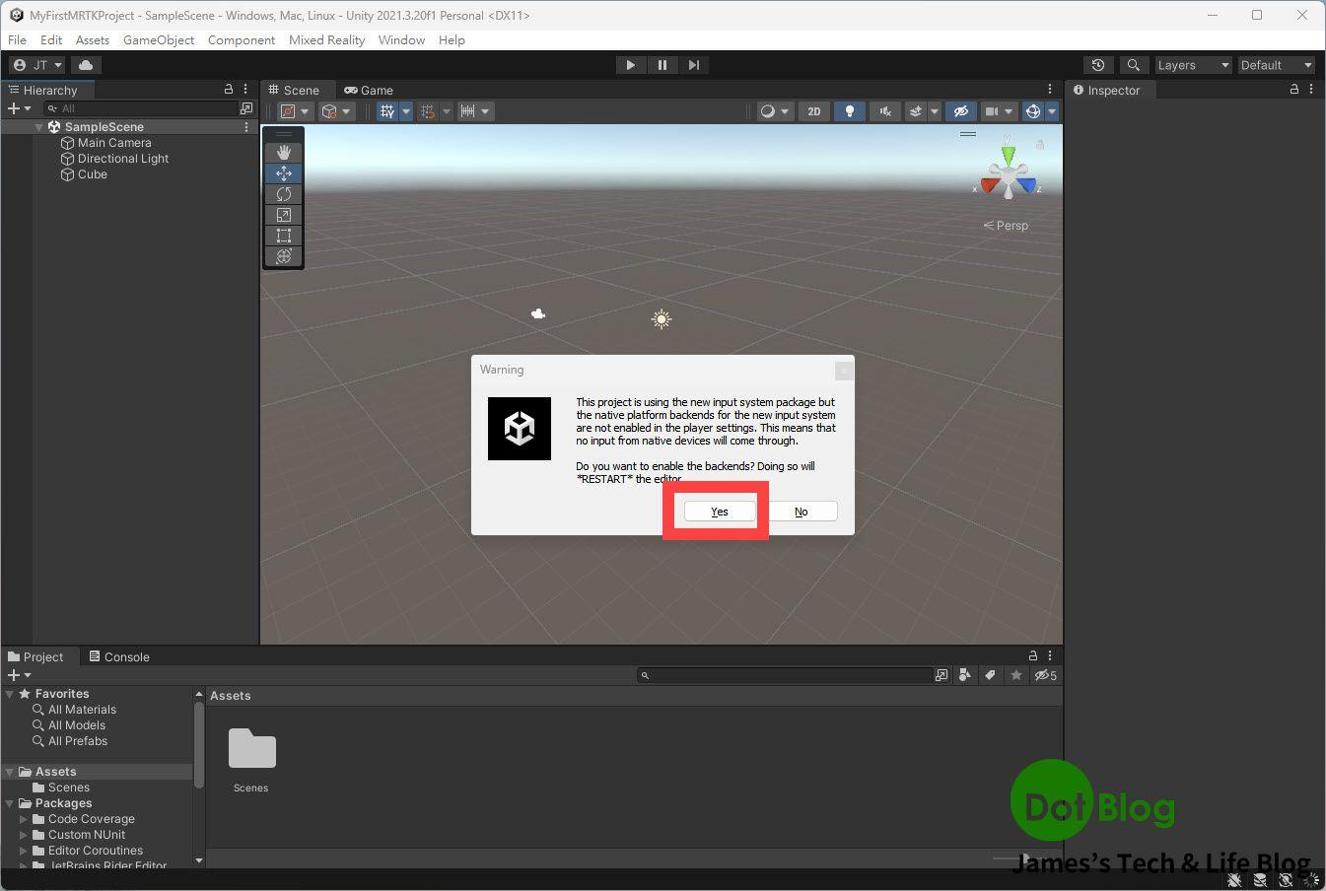The width and height of the screenshot is (1326, 891).
Task: Select the Rotate tool
Action: tap(283, 194)
